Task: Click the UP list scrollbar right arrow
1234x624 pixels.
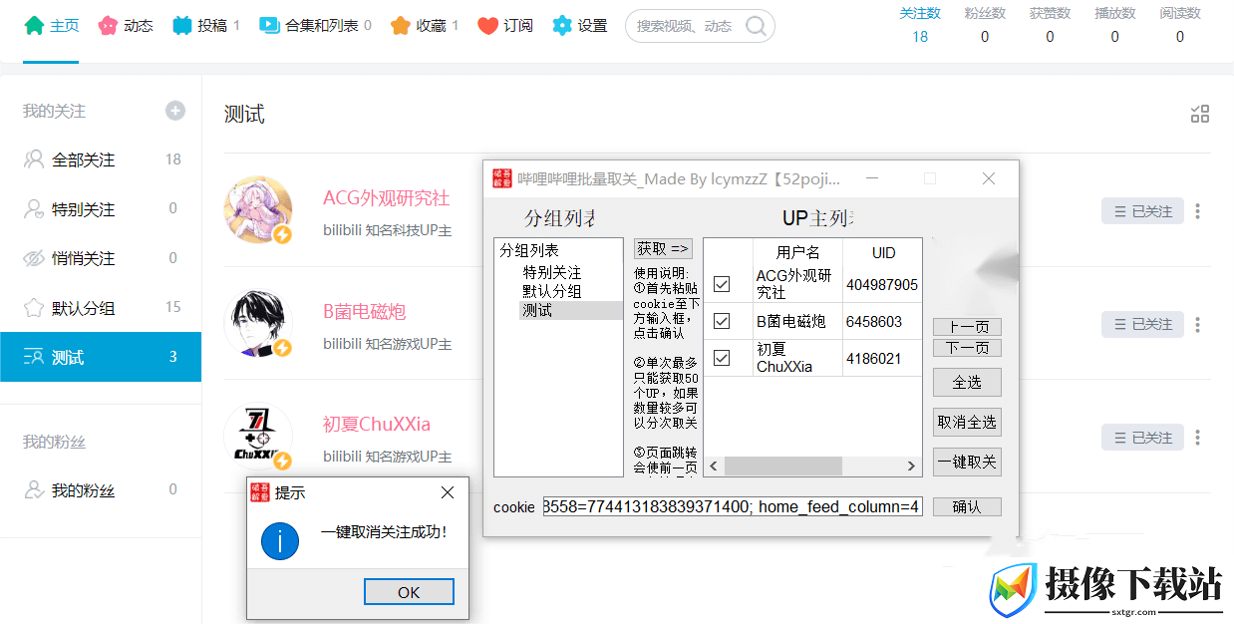Action: click(911, 467)
